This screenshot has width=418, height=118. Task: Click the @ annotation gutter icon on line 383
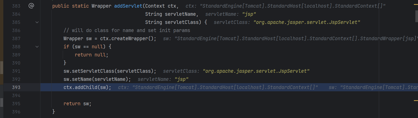(31, 6)
